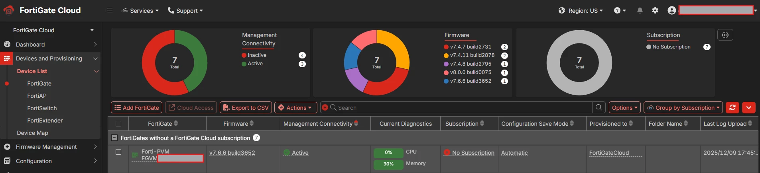Click the FortiGateCloud provisioned link
This screenshot has height=173, width=760.
pos(609,153)
